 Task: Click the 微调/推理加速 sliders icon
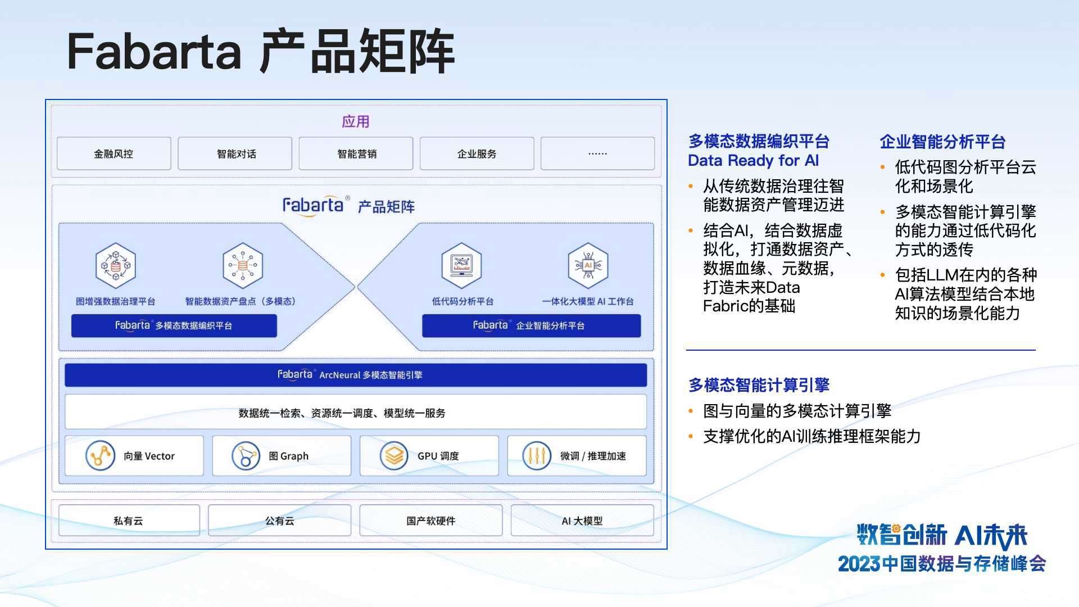pos(536,456)
